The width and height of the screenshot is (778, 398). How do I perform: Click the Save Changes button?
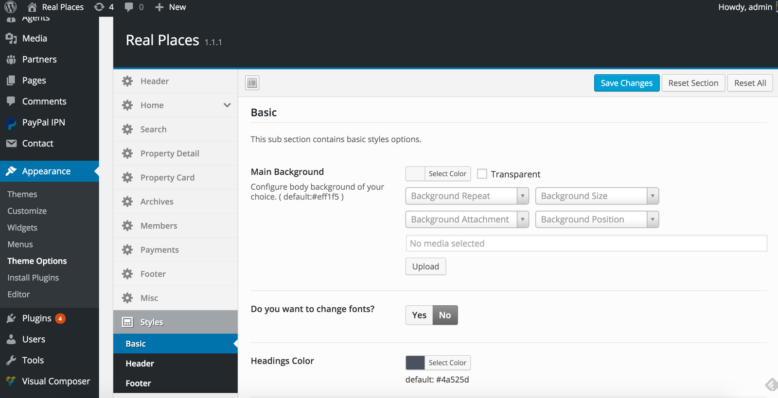coord(627,83)
